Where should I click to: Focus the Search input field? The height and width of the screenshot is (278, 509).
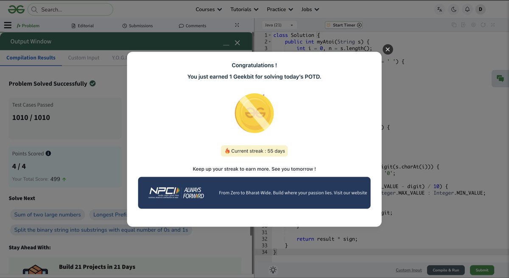click(70, 9)
